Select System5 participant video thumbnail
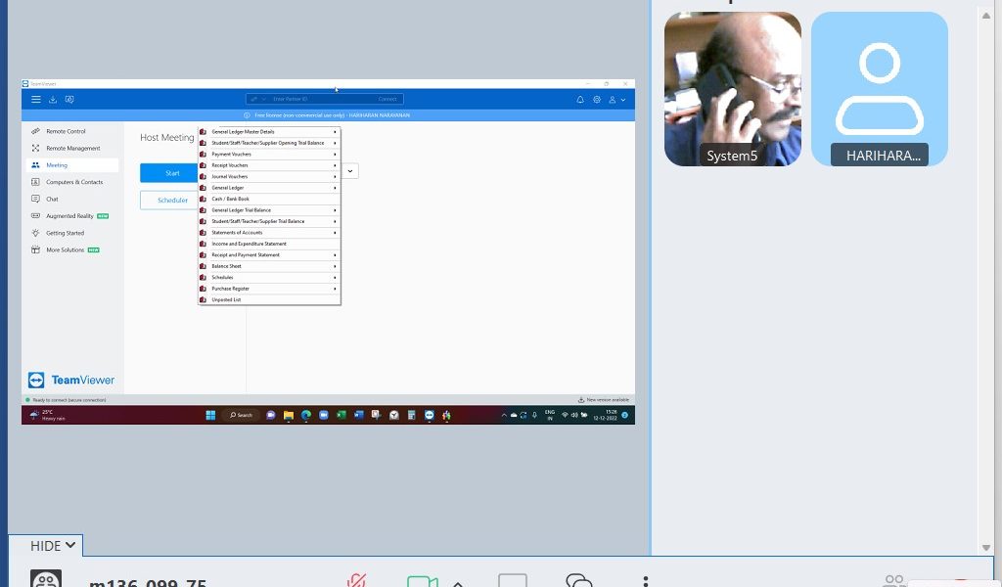 coord(732,89)
